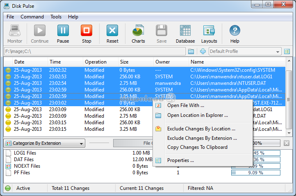
Task: Reset the change list with Reset
Action: [x=112, y=30]
